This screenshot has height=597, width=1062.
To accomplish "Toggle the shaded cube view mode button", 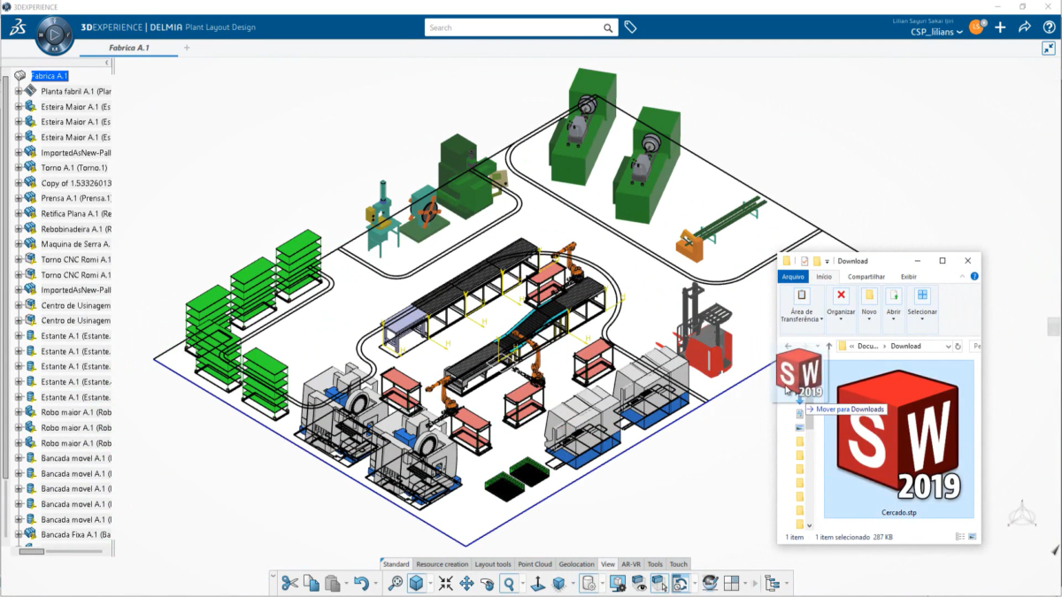I will pos(558,583).
